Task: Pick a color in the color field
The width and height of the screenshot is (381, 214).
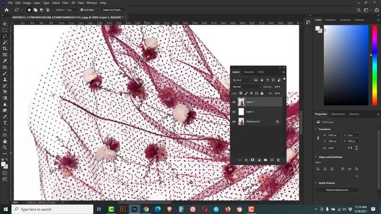Action: point(346,65)
